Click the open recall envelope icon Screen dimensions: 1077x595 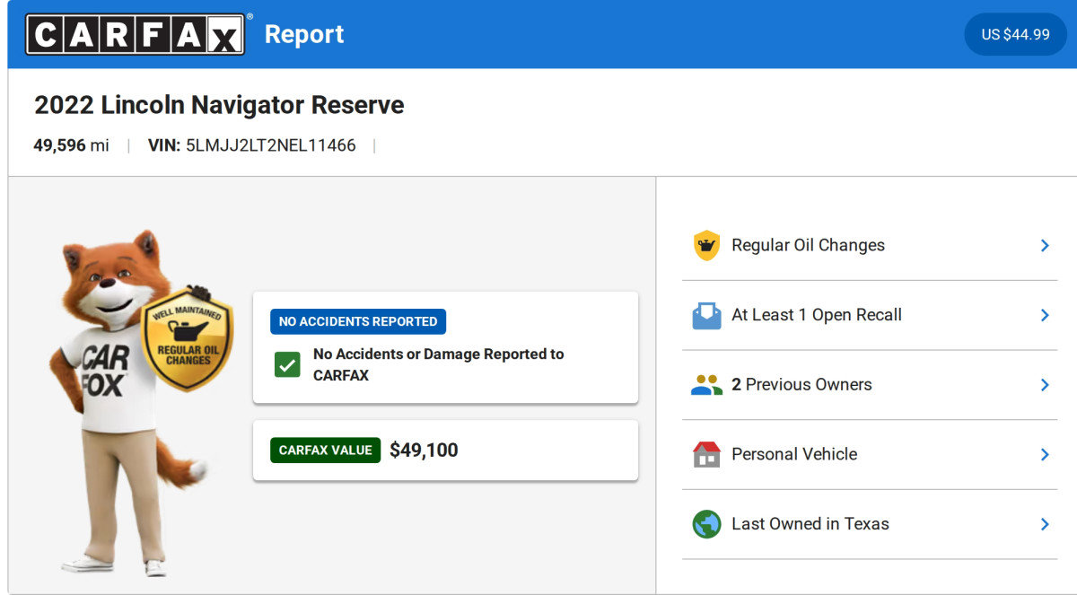(x=706, y=315)
